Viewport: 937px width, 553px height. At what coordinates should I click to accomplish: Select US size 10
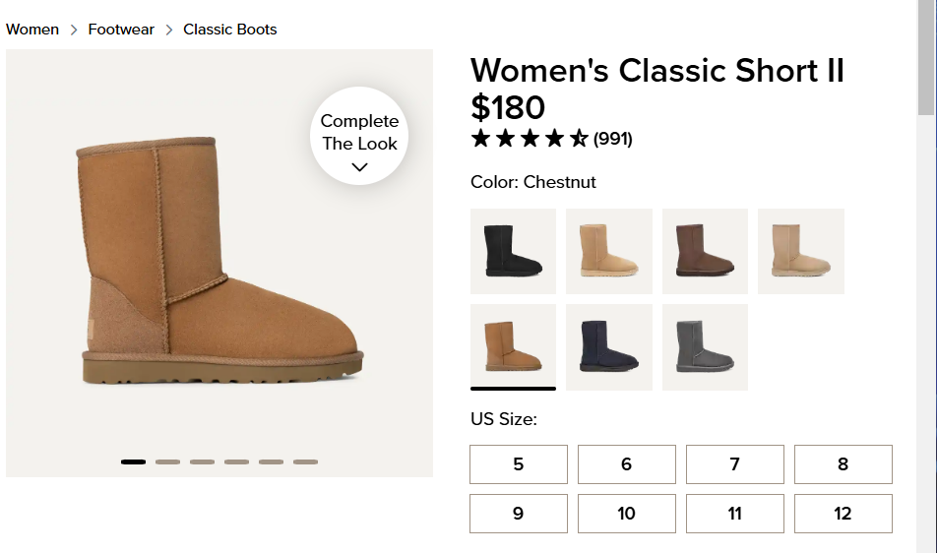tap(626, 514)
